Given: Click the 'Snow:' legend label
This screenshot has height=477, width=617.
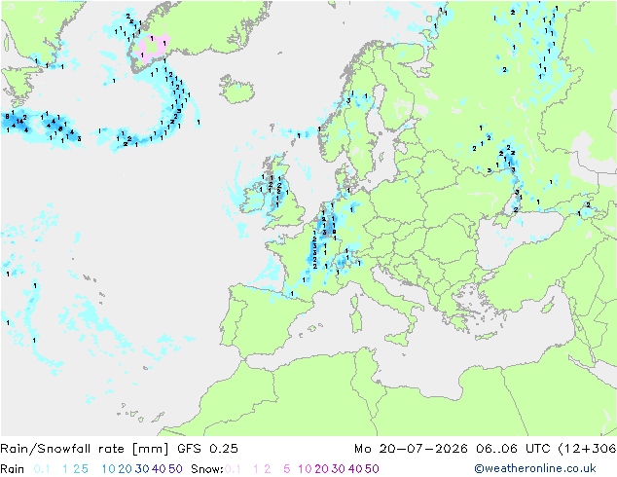Looking at the screenshot, I should 207,469.
